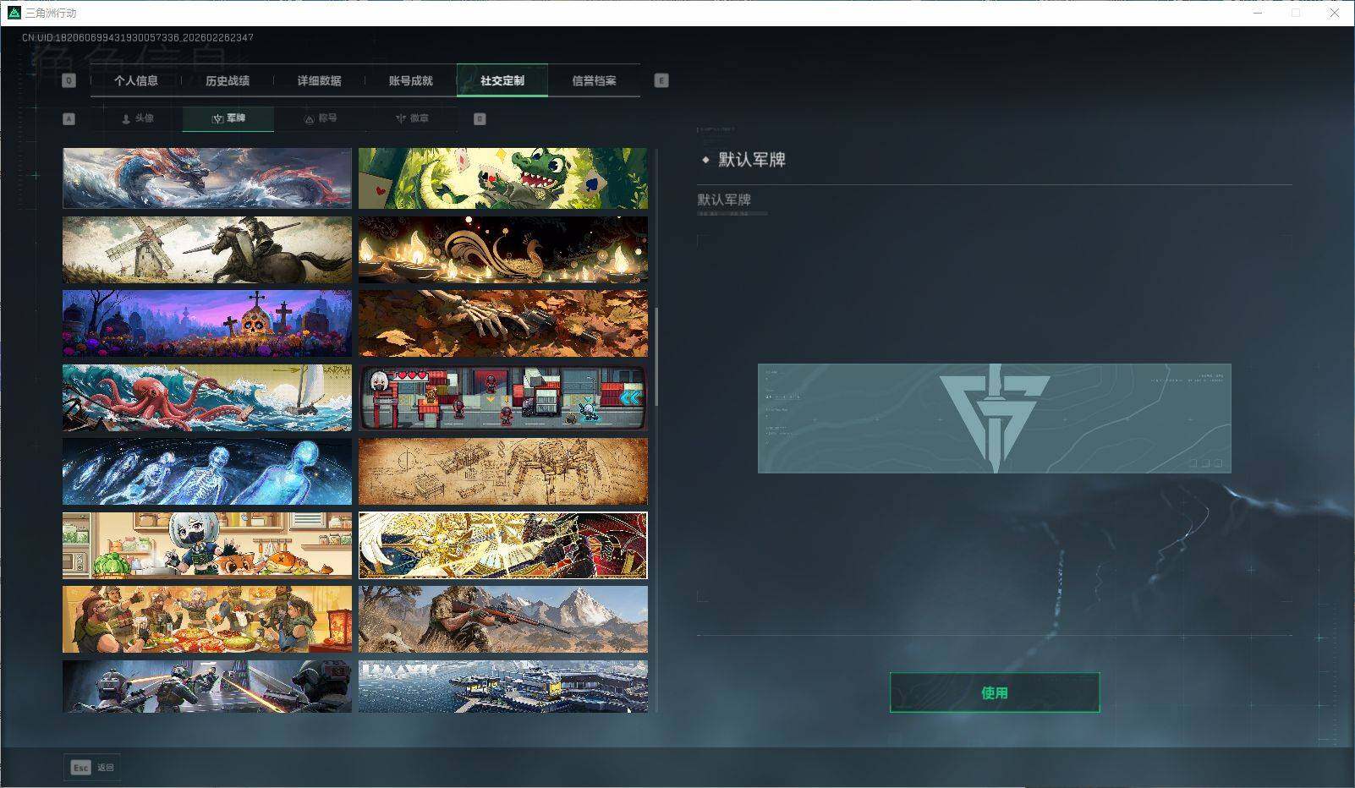Select the 社交定制 tab

point(502,80)
